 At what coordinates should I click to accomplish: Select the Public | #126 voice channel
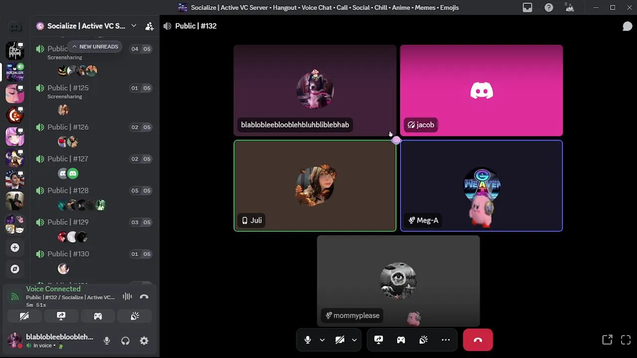tap(94, 127)
